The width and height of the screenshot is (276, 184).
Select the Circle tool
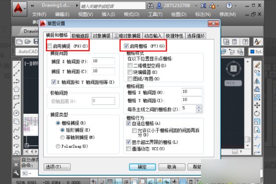(x=17, y=113)
